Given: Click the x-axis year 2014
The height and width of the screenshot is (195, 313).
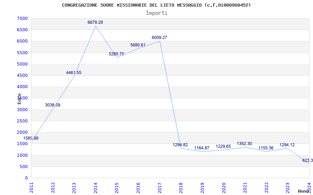Looking at the screenshot, I should coord(95,188).
